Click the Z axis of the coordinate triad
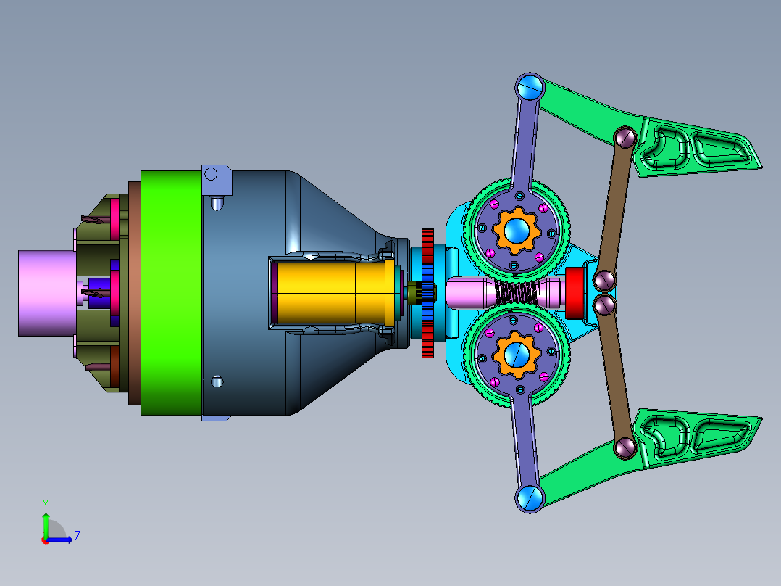This screenshot has height=586, width=781. (x=60, y=540)
